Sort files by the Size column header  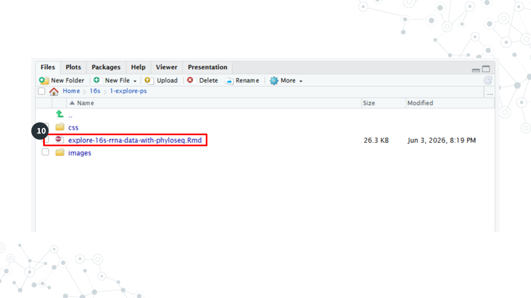(383, 103)
